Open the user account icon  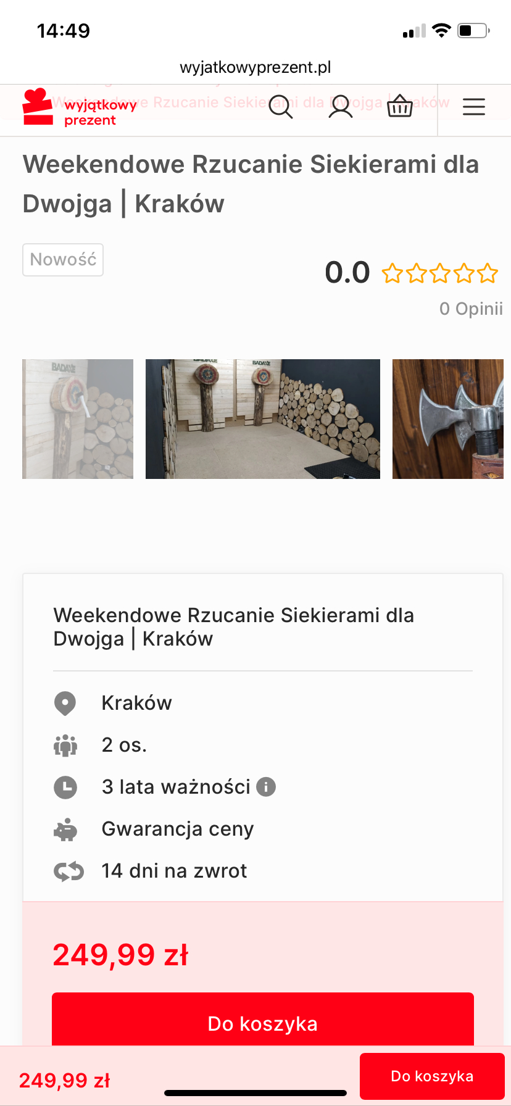(340, 107)
